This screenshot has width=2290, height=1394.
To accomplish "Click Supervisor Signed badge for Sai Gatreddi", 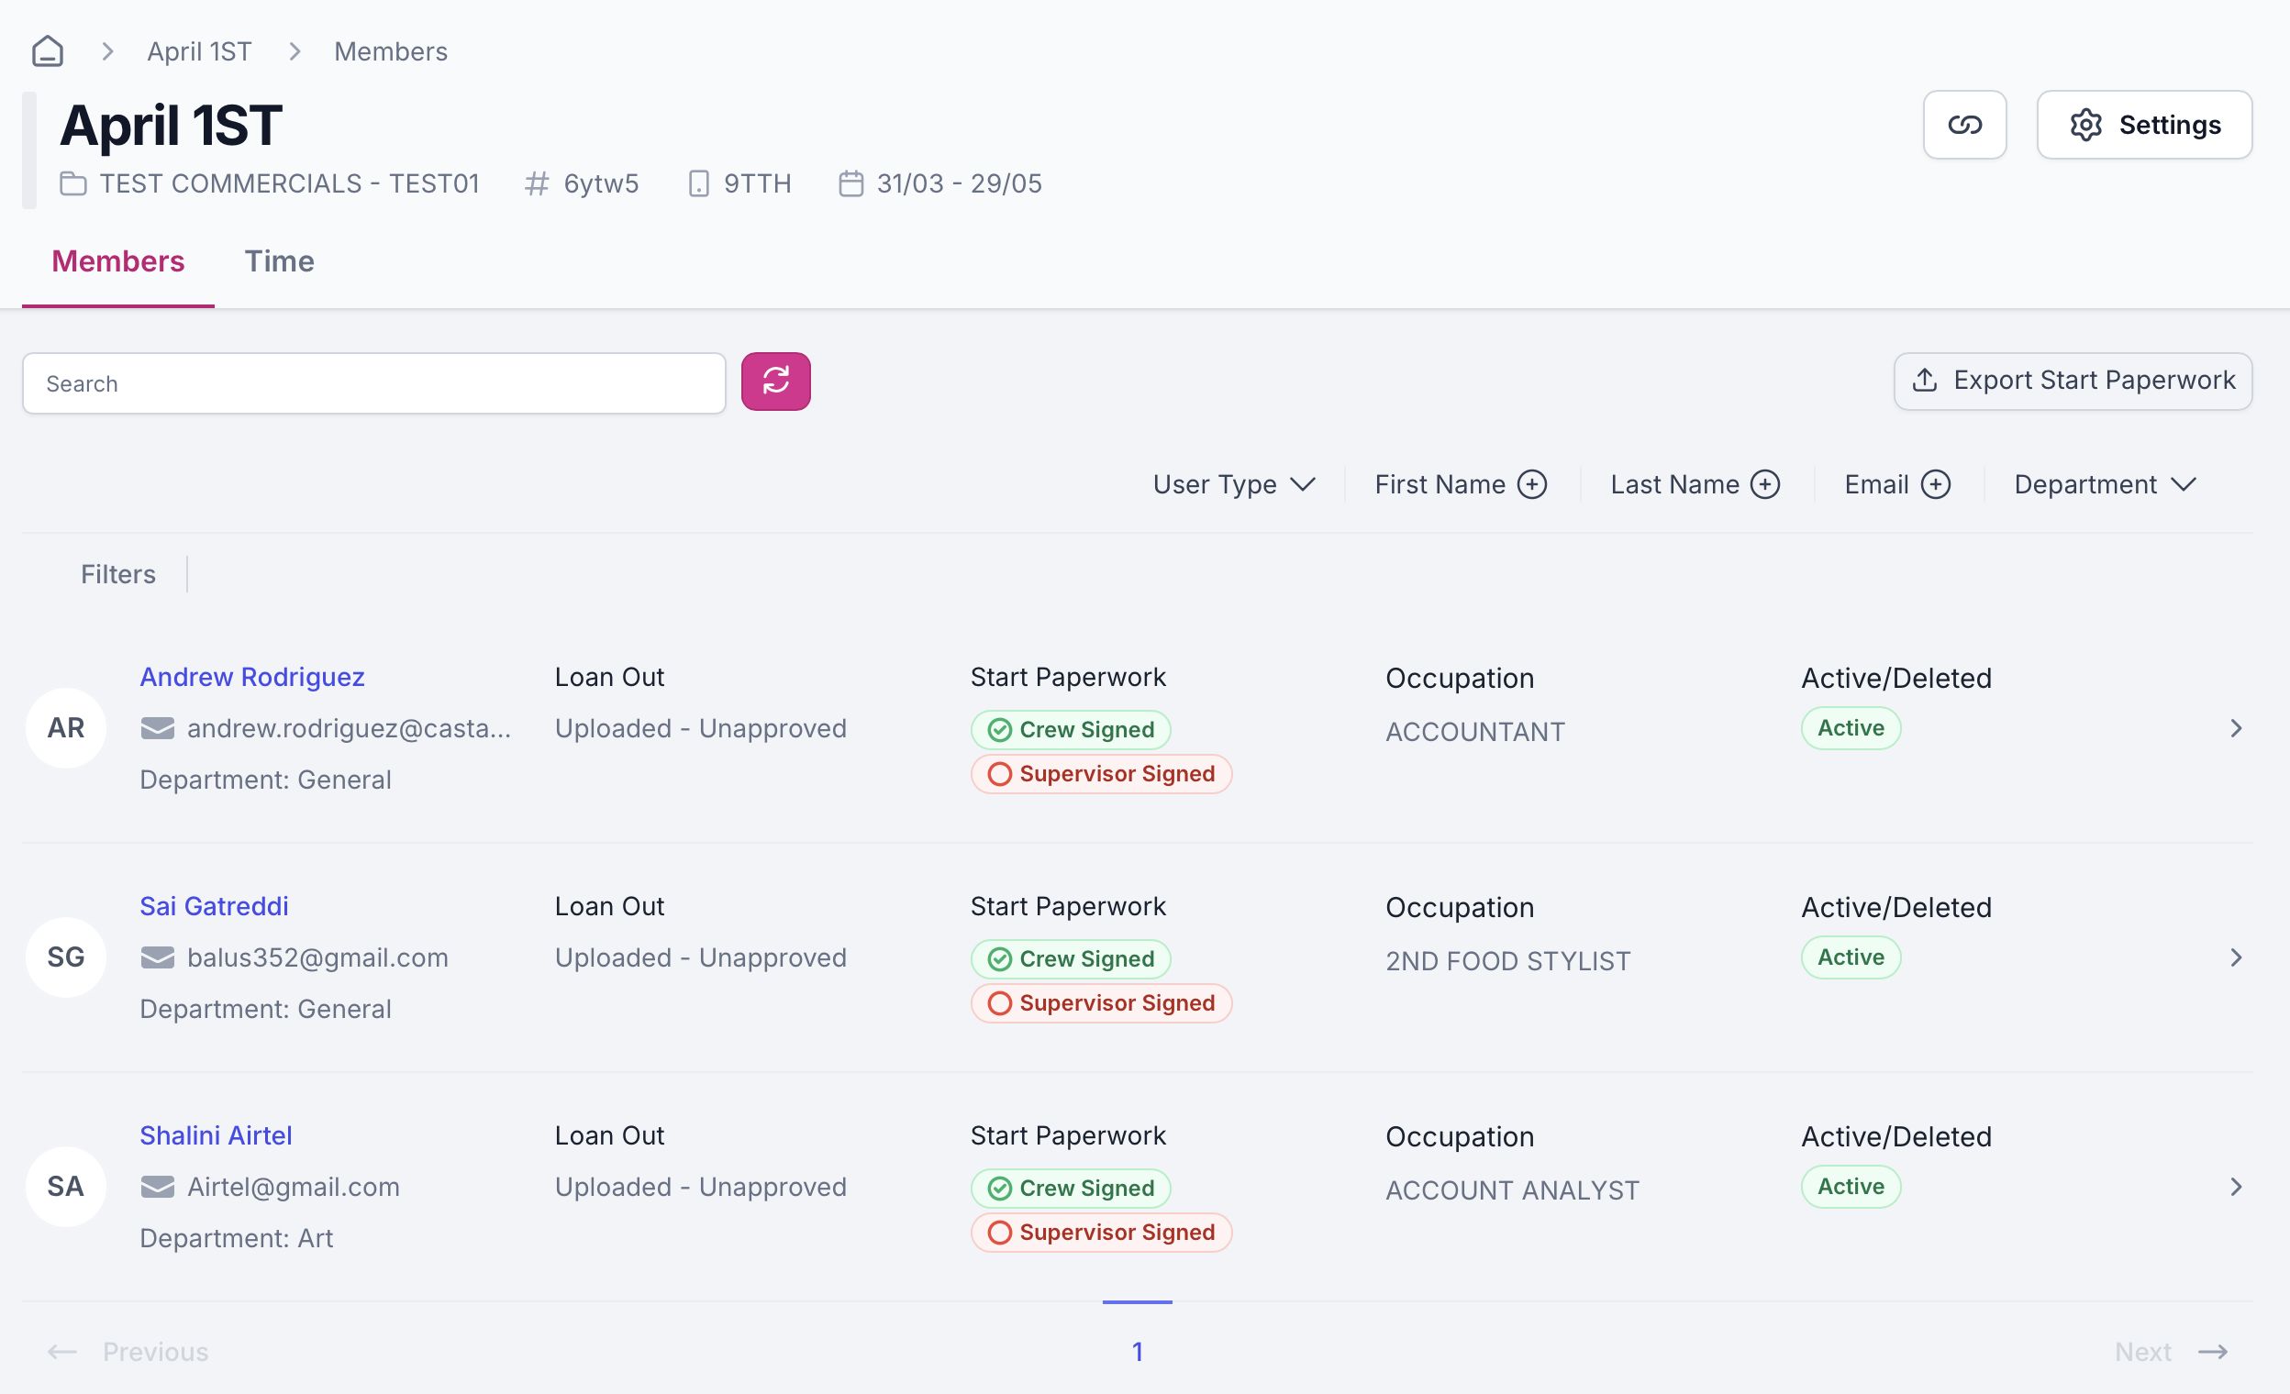I will (x=1100, y=1003).
